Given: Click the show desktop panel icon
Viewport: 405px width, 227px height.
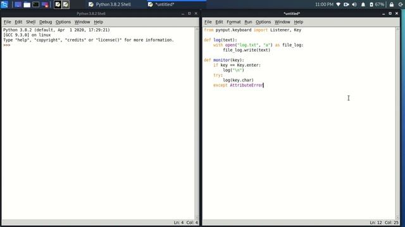Looking at the screenshot, I should [x=18, y=4].
